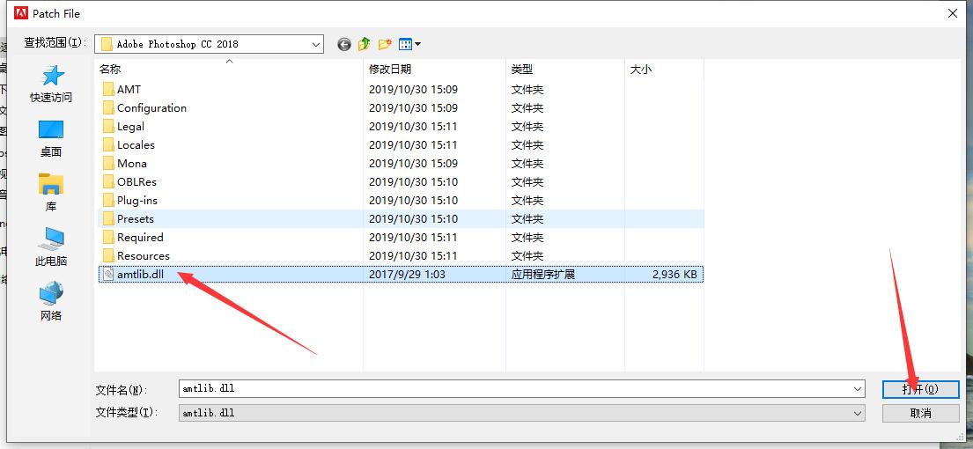Select the Resources folder icon
Image resolution: width=973 pixels, height=449 pixels.
tap(108, 256)
